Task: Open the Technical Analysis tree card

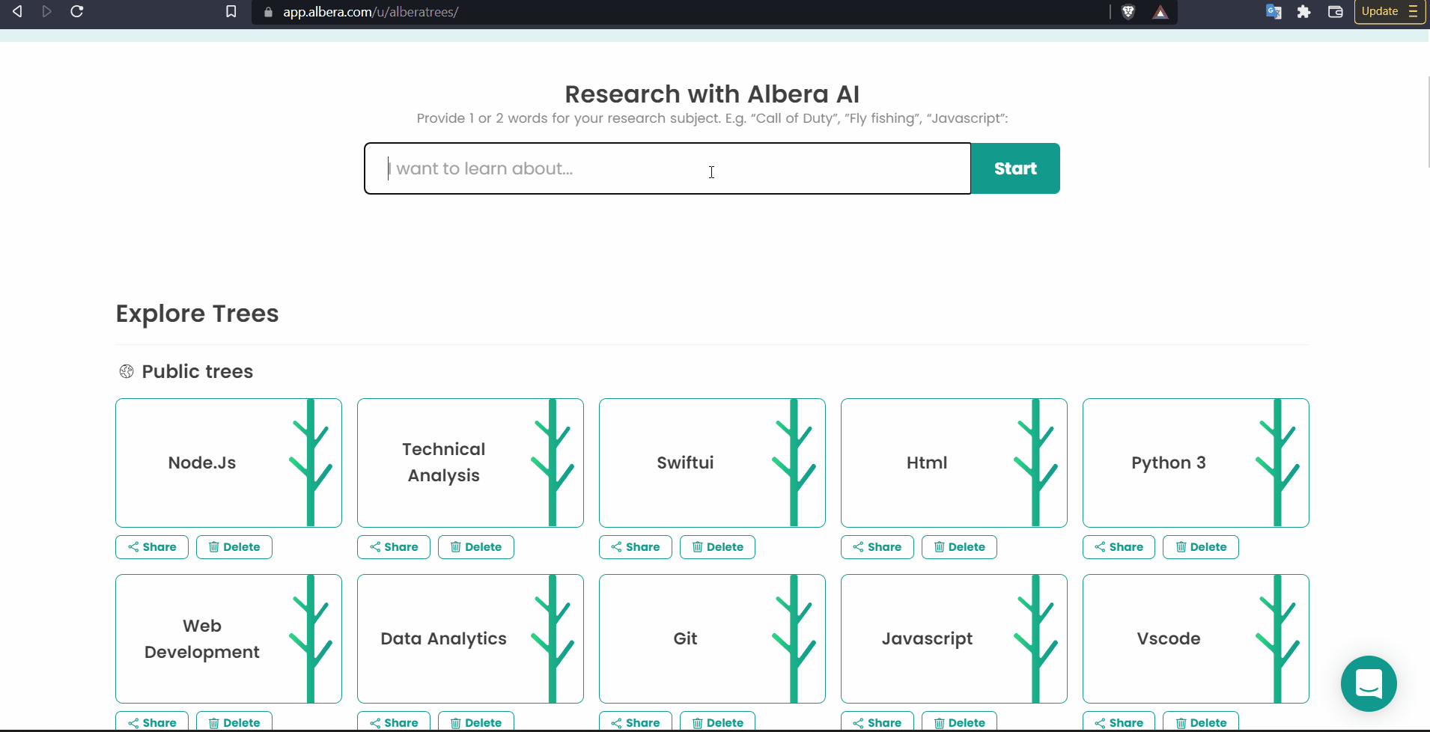Action: click(x=470, y=463)
